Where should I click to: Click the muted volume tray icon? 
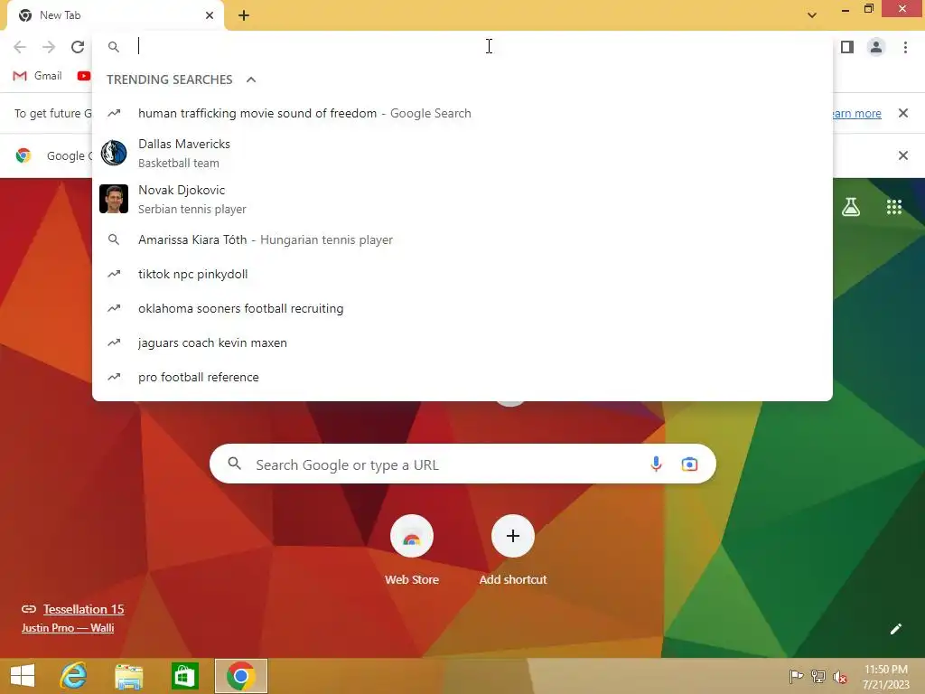(840, 676)
